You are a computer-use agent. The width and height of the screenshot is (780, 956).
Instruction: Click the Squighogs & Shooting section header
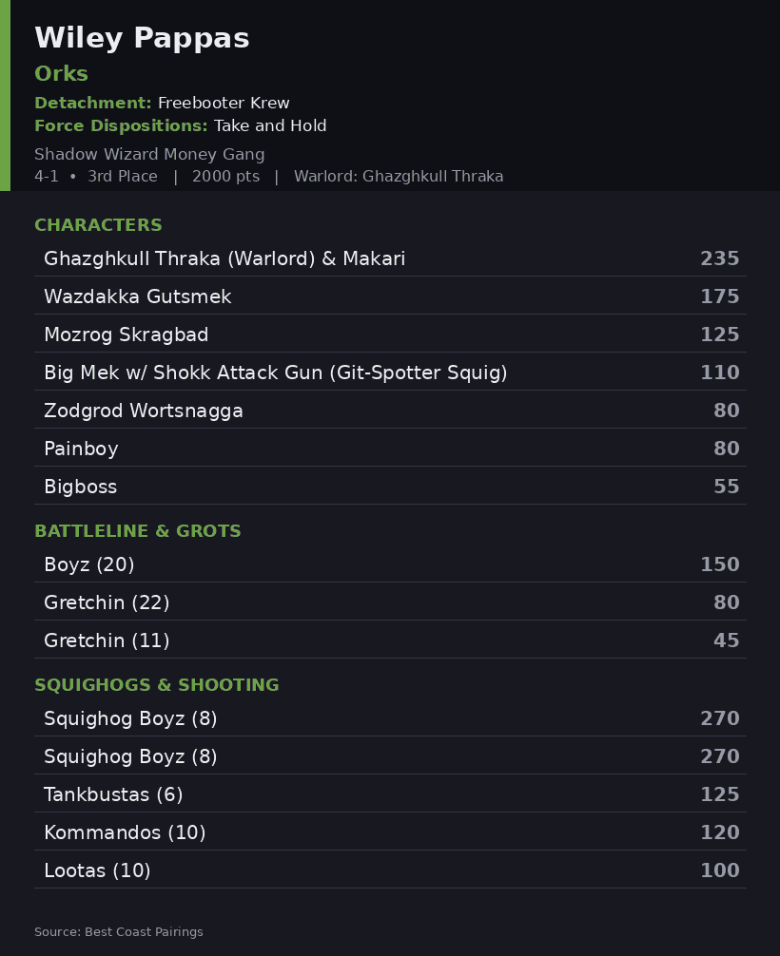157,684
